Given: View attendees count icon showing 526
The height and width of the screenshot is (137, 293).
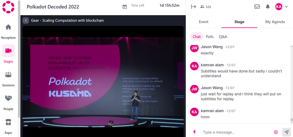Looking at the screenshot, I should click(x=202, y=7).
